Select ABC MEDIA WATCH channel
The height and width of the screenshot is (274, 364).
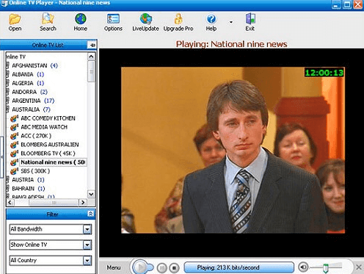click(44, 127)
